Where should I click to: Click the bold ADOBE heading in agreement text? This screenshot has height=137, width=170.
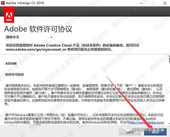(x=11, y=64)
